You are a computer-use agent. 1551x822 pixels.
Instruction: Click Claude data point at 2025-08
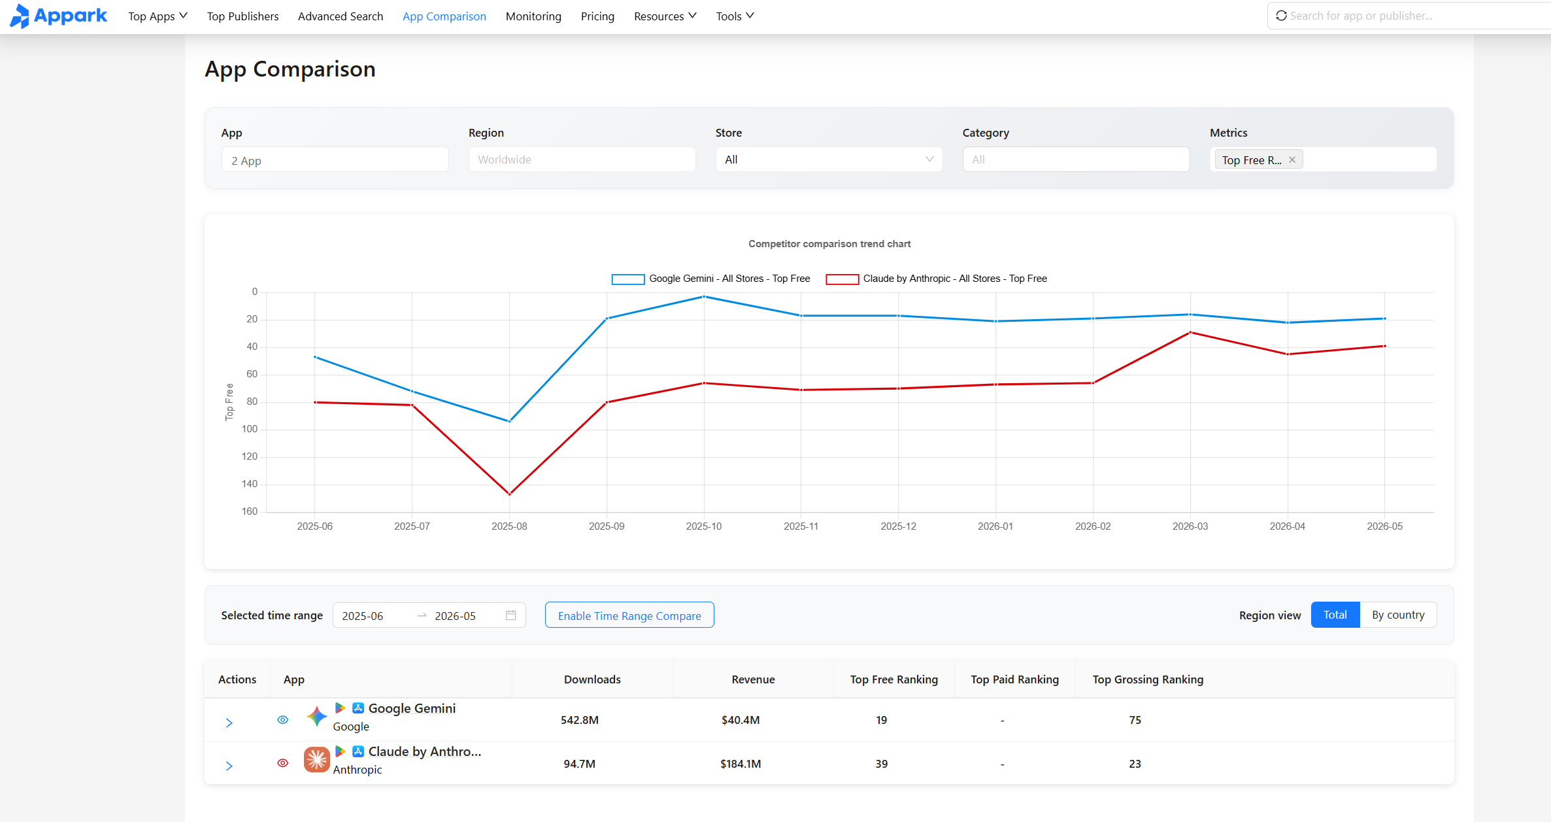point(509,494)
